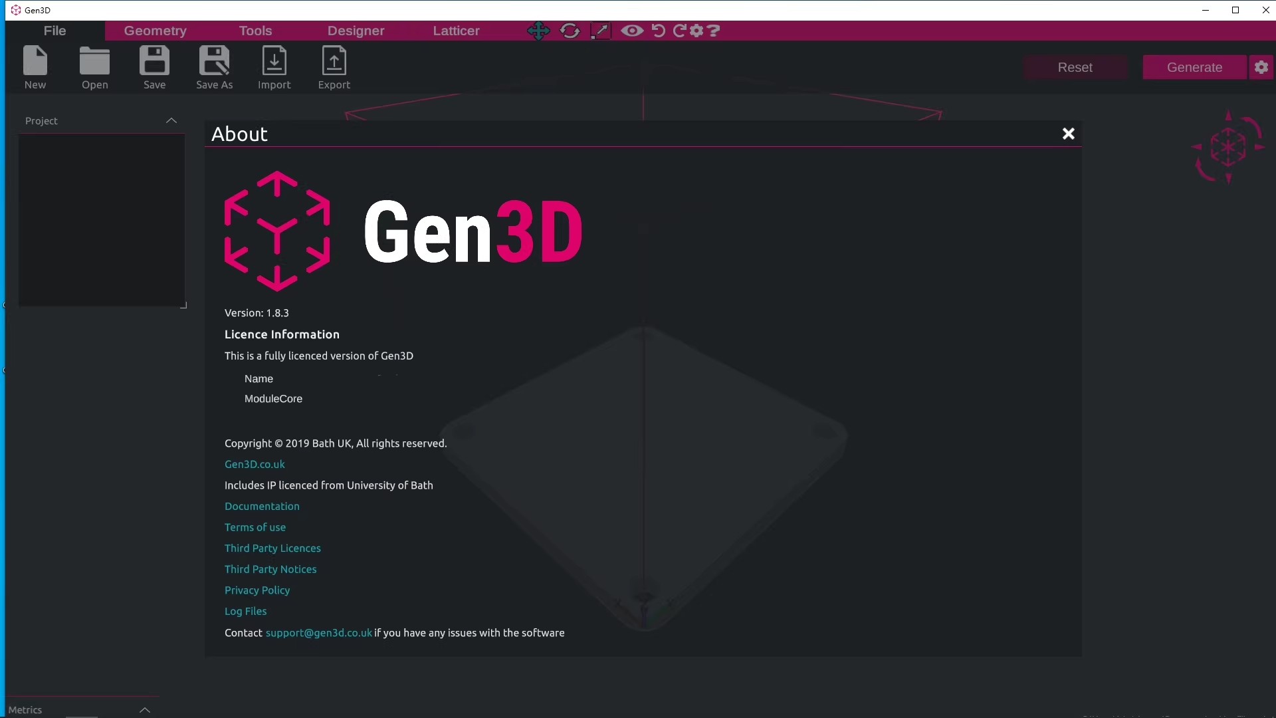
Task: Create a new project with New icon
Action: point(35,67)
